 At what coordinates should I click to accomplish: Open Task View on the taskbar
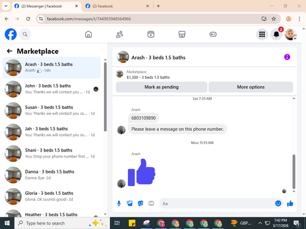point(117,223)
